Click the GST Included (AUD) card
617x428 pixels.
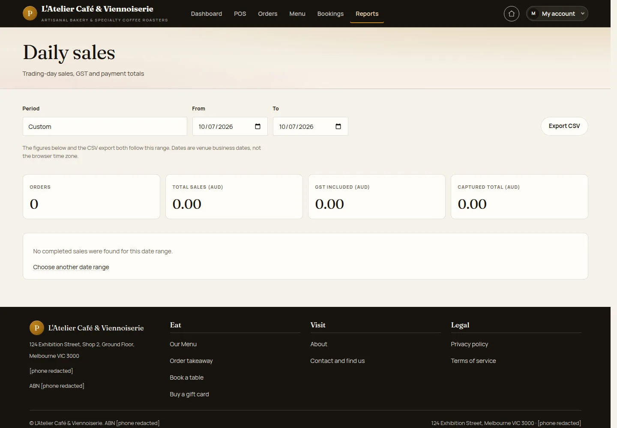pyautogui.click(x=377, y=196)
